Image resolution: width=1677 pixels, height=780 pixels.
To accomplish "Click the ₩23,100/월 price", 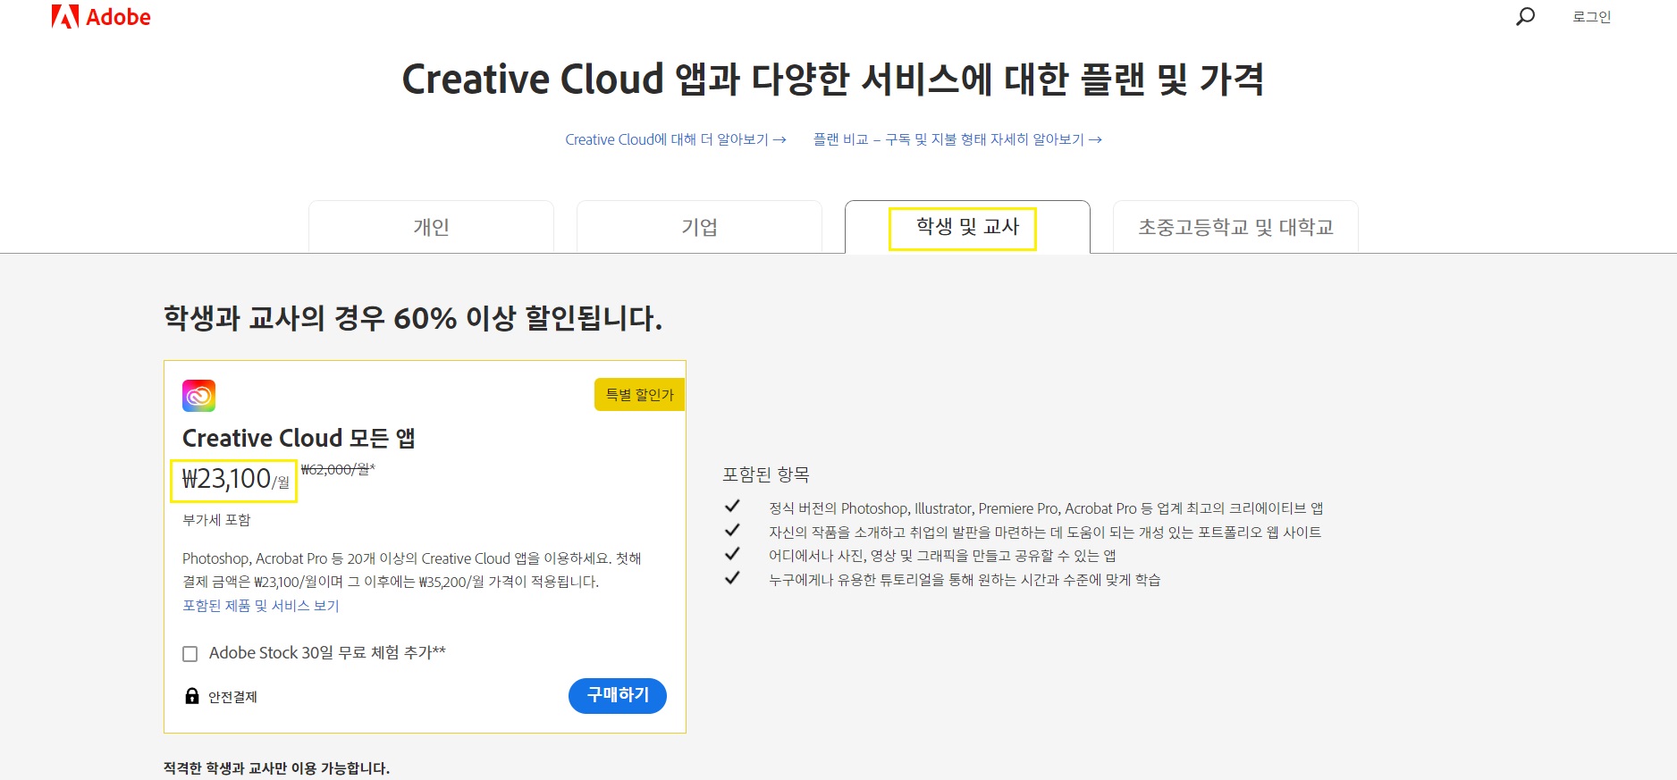I will pyautogui.click(x=236, y=480).
